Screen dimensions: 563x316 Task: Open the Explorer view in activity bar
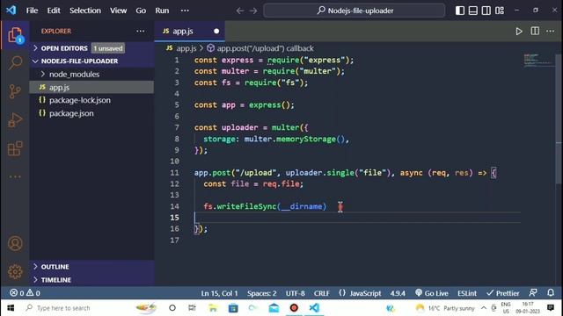pyautogui.click(x=15, y=35)
